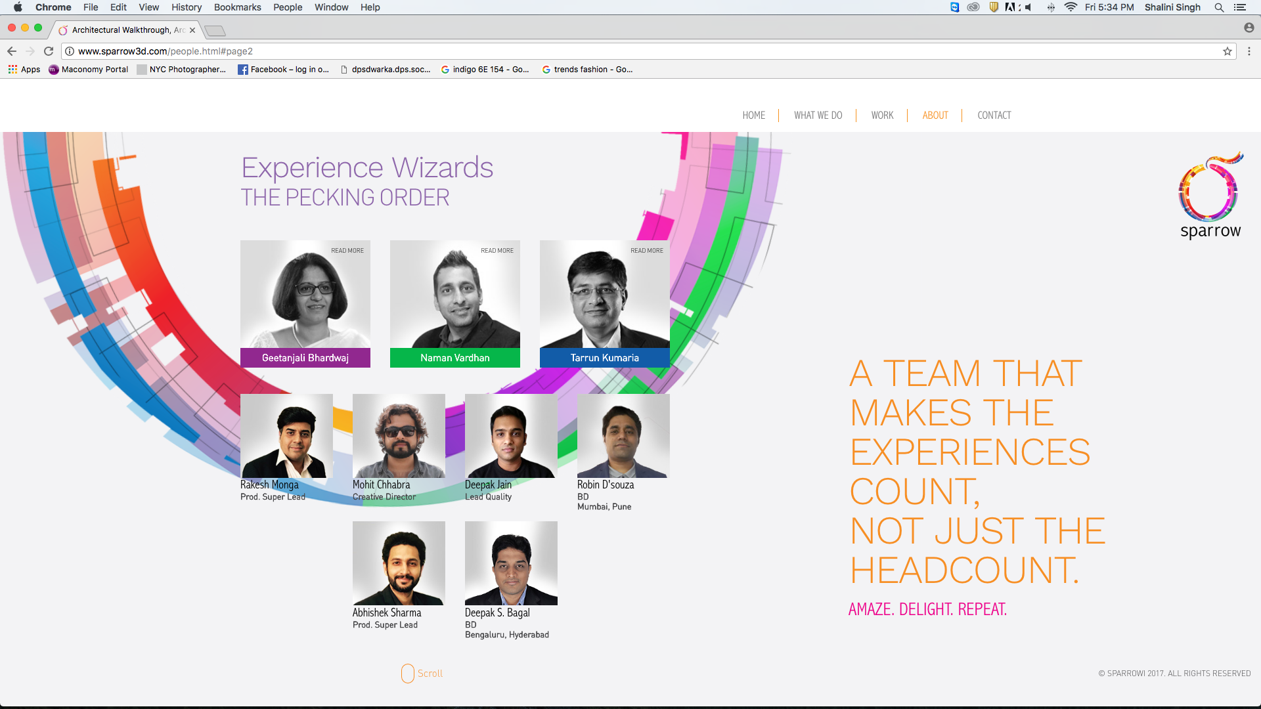The image size is (1261, 709).
Task: Click Mohit Chhabra's photo thumbnail
Action: (x=399, y=436)
